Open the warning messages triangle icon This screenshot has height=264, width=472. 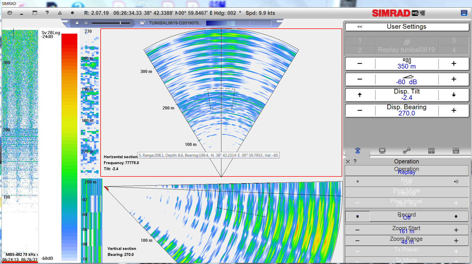coord(60,13)
